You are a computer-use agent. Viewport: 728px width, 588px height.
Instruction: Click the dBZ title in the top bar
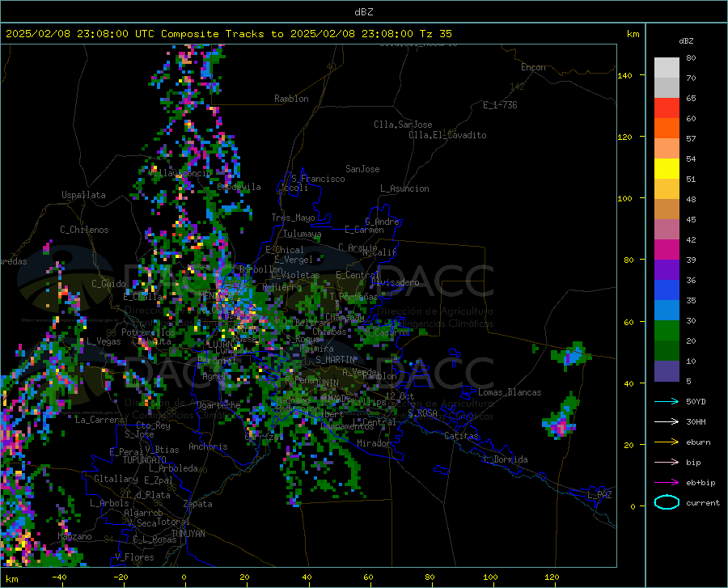[x=363, y=12]
